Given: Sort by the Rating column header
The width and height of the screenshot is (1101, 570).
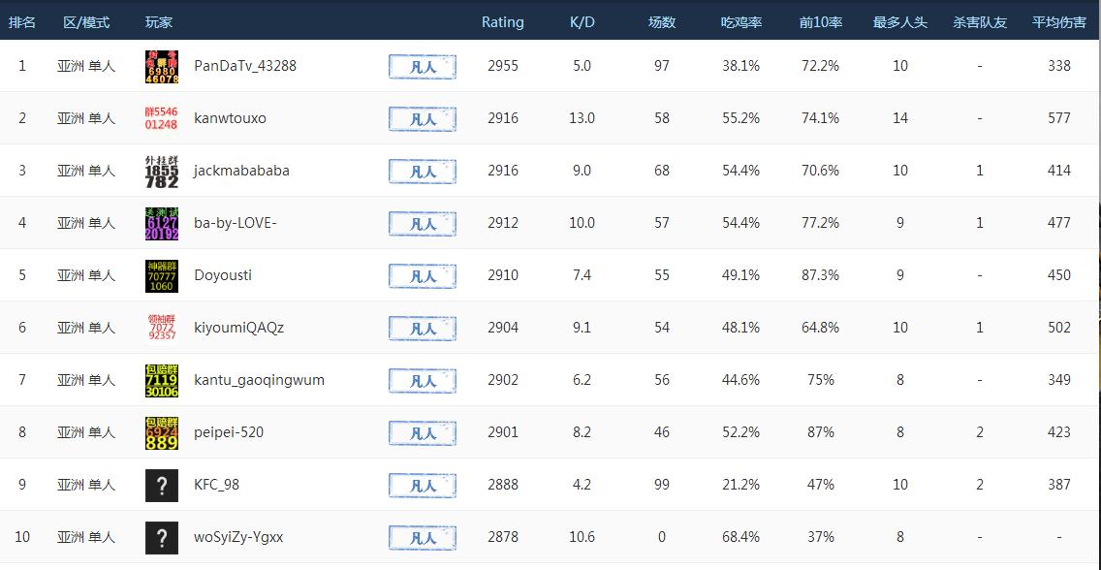Looking at the screenshot, I should 502,22.
